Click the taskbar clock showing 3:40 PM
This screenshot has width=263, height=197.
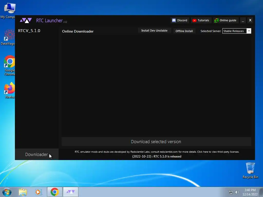tap(250, 192)
